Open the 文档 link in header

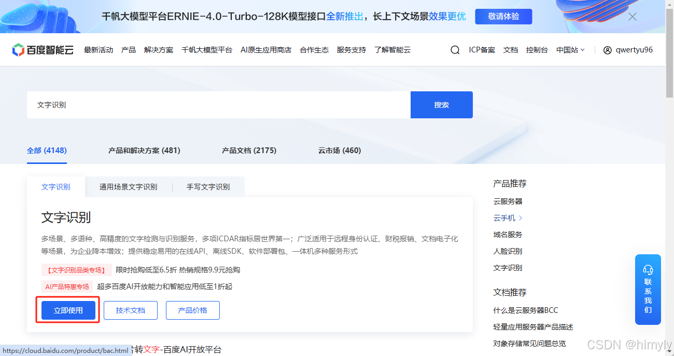pyautogui.click(x=511, y=50)
